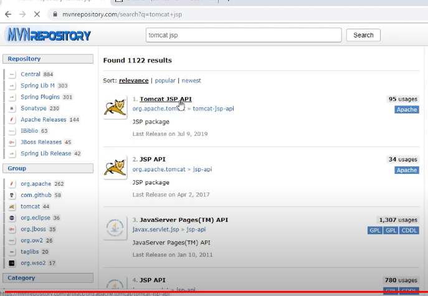
Task: Click 95 usages link
Action: [x=403, y=99]
